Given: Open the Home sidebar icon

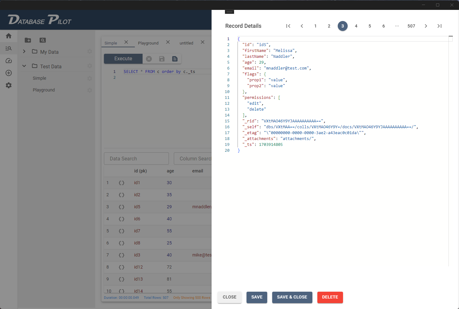Looking at the screenshot, I should 9,36.
